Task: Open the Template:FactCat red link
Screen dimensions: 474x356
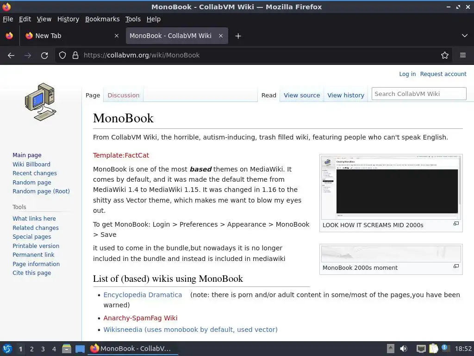Action: [121, 155]
